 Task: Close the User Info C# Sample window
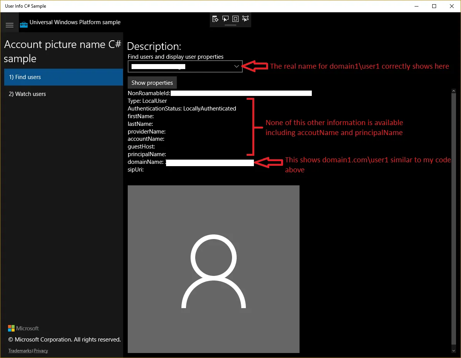click(452, 6)
